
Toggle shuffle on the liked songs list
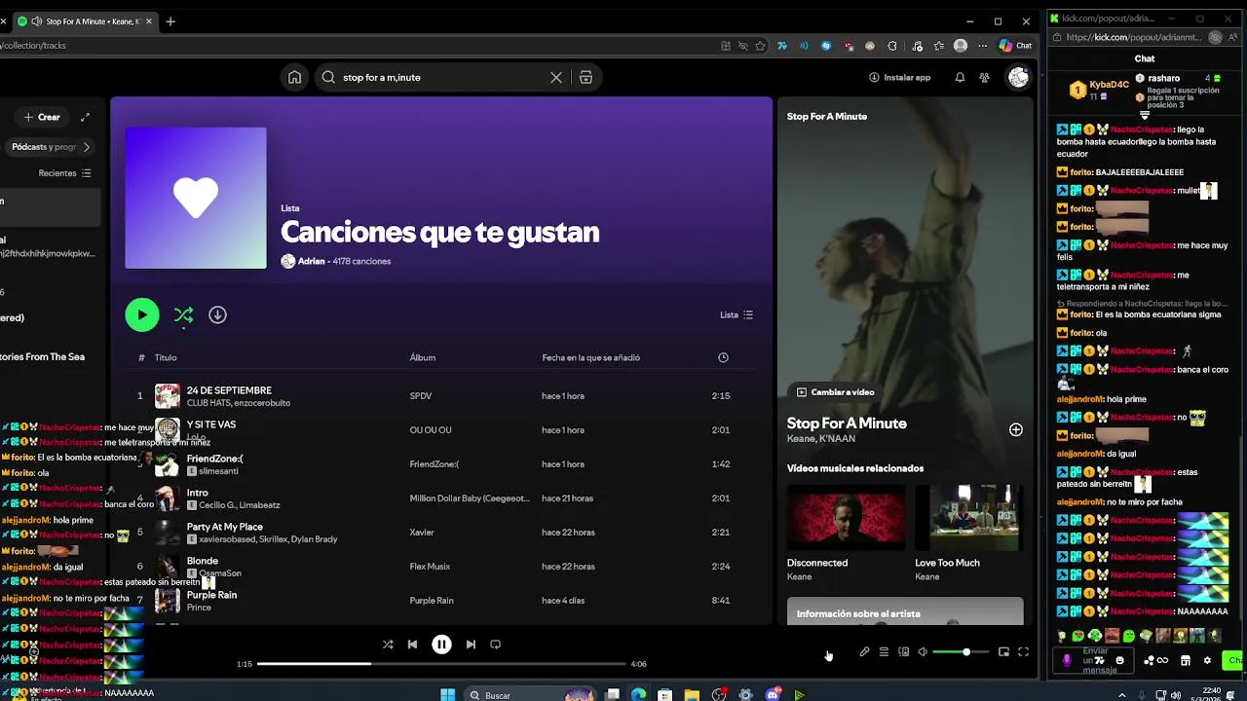coord(183,314)
